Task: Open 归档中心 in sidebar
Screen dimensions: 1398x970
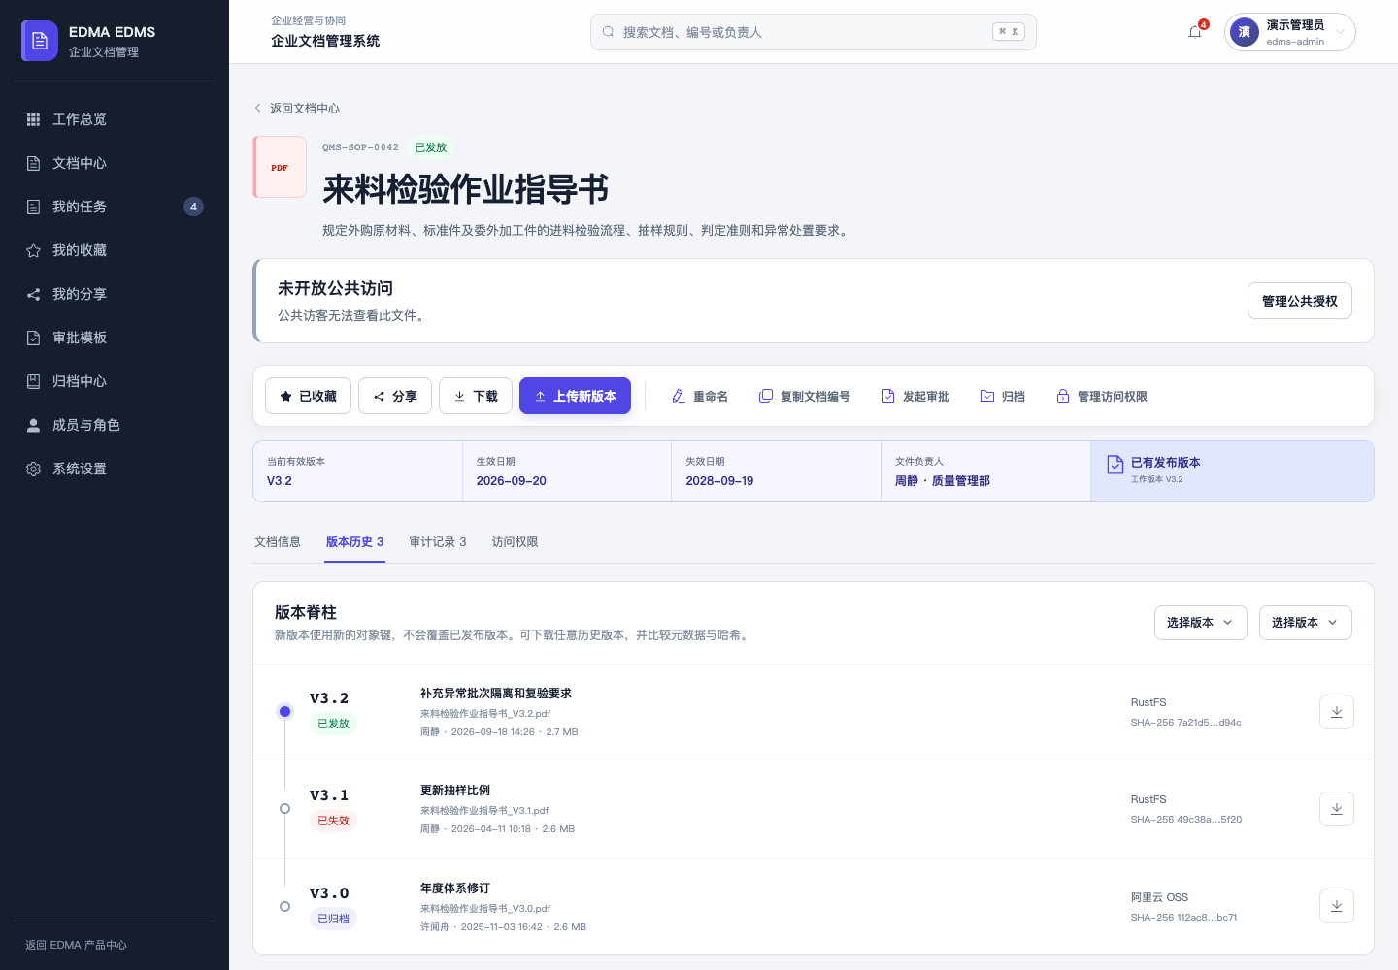Action: [x=115, y=381]
